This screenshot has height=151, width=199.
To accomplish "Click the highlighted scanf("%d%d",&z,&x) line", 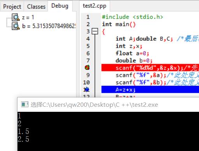I will click(150, 68).
